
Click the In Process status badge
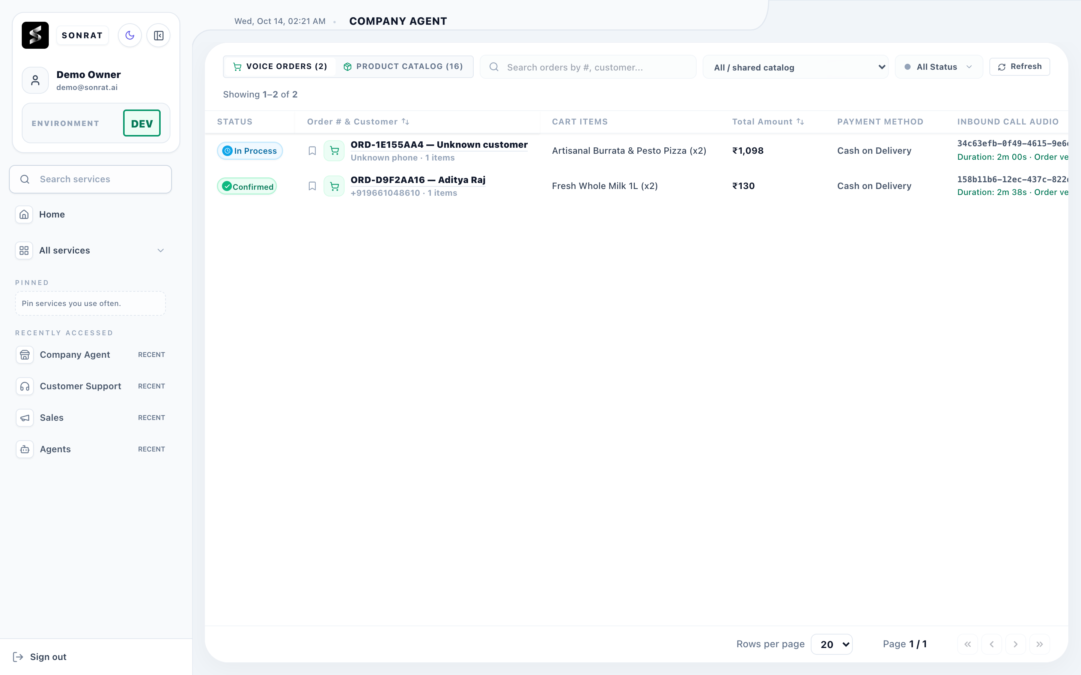pos(250,151)
